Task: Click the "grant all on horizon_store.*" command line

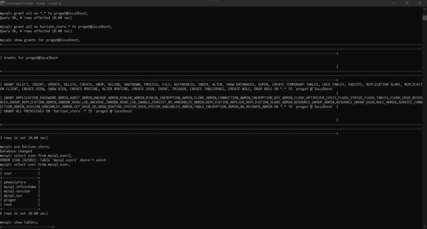Action: [63, 27]
